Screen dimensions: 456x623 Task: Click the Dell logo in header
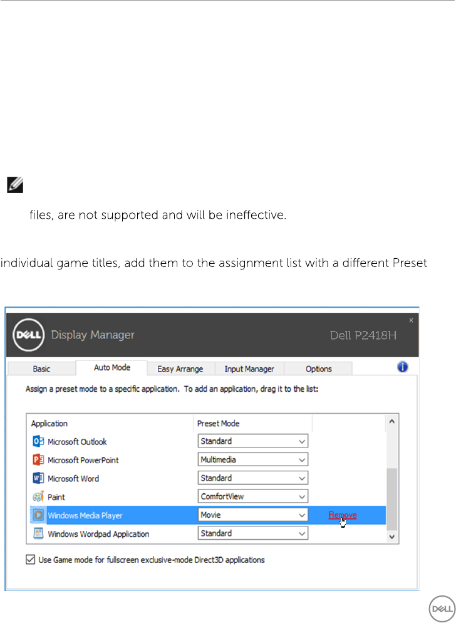[x=29, y=335]
